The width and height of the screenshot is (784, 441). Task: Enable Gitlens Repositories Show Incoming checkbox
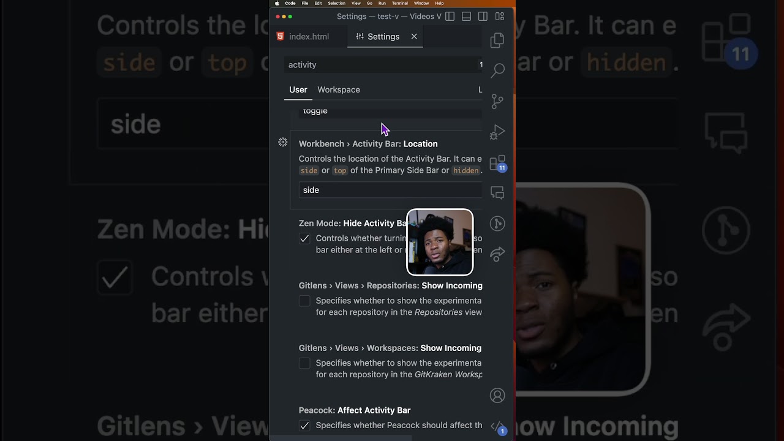point(304,301)
